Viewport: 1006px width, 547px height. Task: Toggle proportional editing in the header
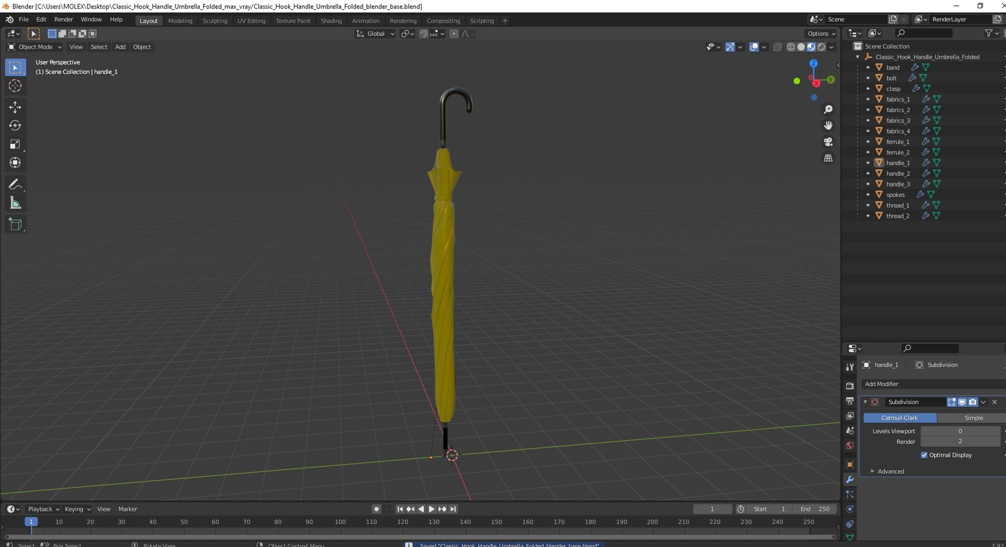pyautogui.click(x=454, y=34)
